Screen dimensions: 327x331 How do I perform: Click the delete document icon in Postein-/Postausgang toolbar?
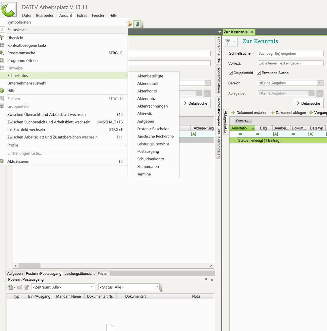coord(27,287)
